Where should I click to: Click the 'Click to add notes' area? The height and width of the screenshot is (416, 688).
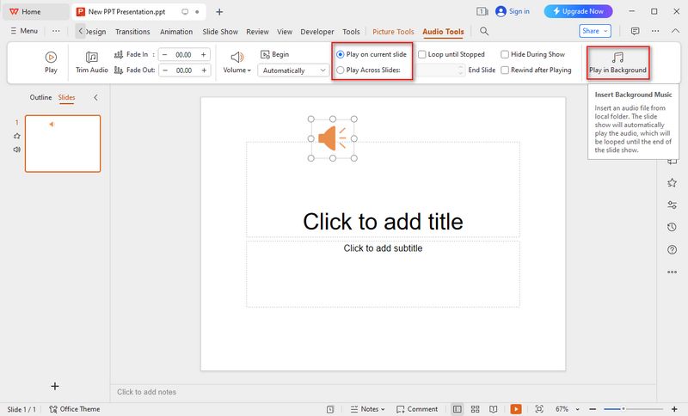(146, 392)
